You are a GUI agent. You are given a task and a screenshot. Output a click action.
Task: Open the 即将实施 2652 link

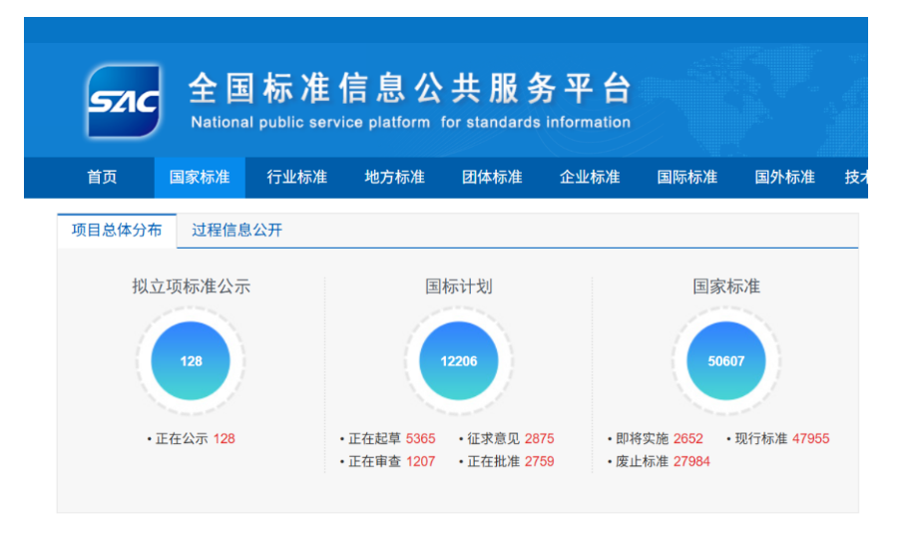[x=656, y=438]
